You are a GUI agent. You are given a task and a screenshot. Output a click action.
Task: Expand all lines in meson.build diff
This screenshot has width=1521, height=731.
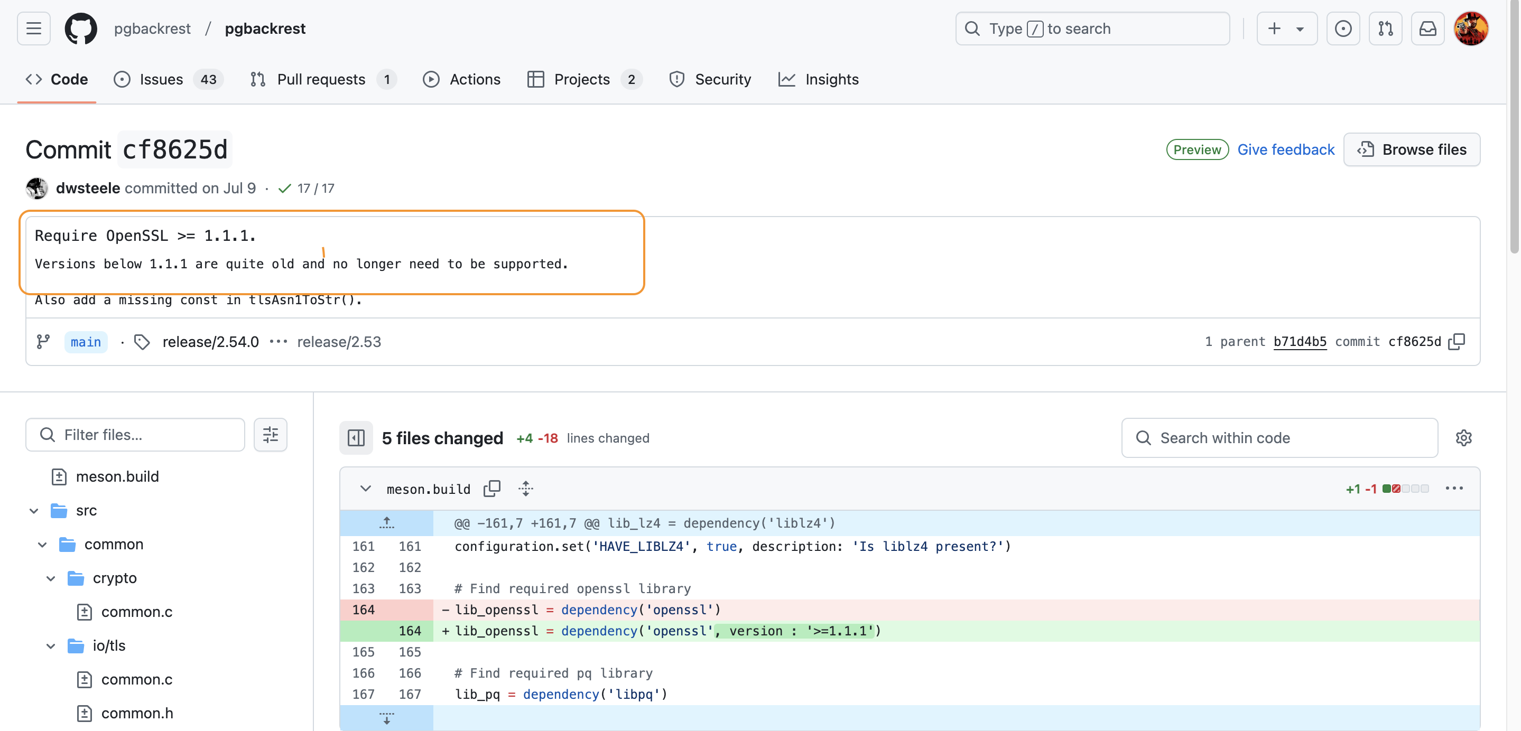pos(525,489)
